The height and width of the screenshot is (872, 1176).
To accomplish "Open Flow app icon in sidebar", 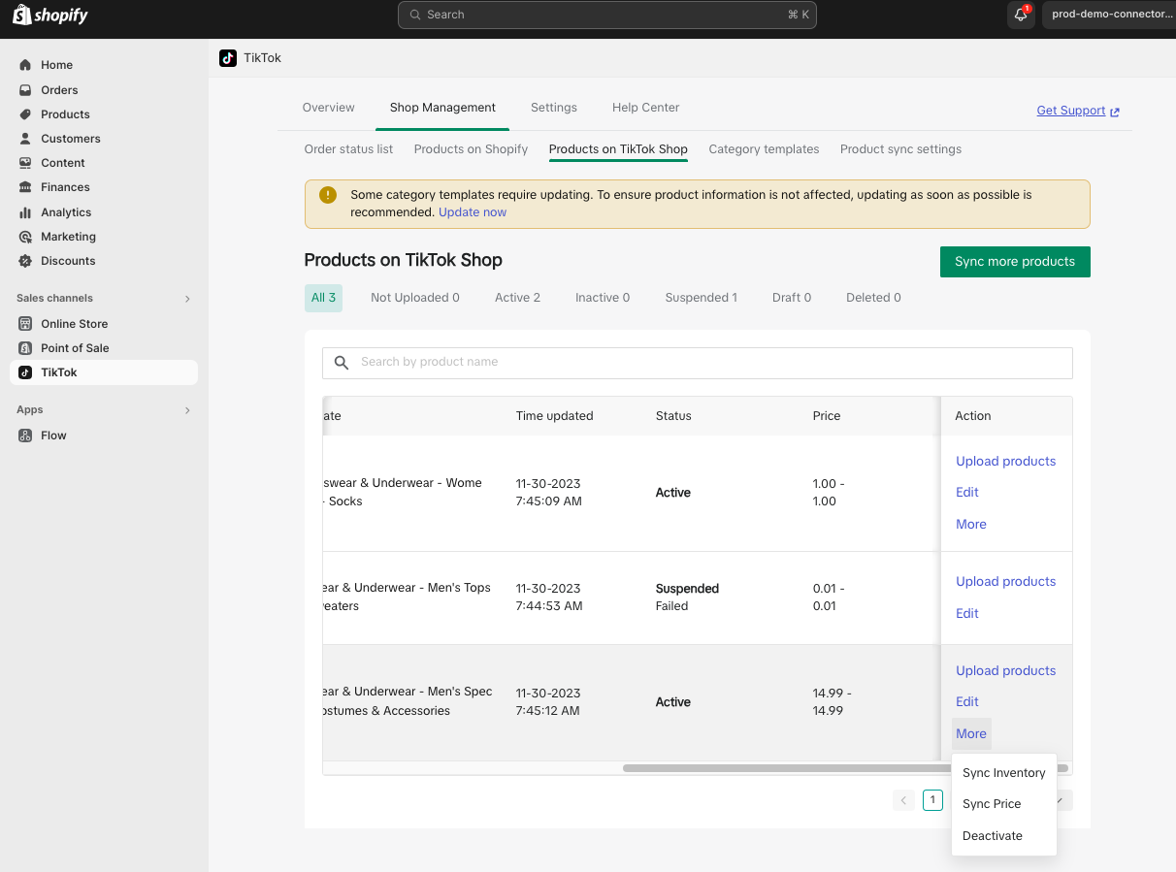I will [x=25, y=436].
